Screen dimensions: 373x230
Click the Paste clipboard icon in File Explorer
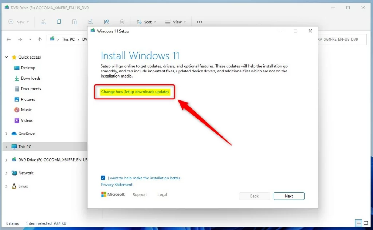click(x=75, y=22)
